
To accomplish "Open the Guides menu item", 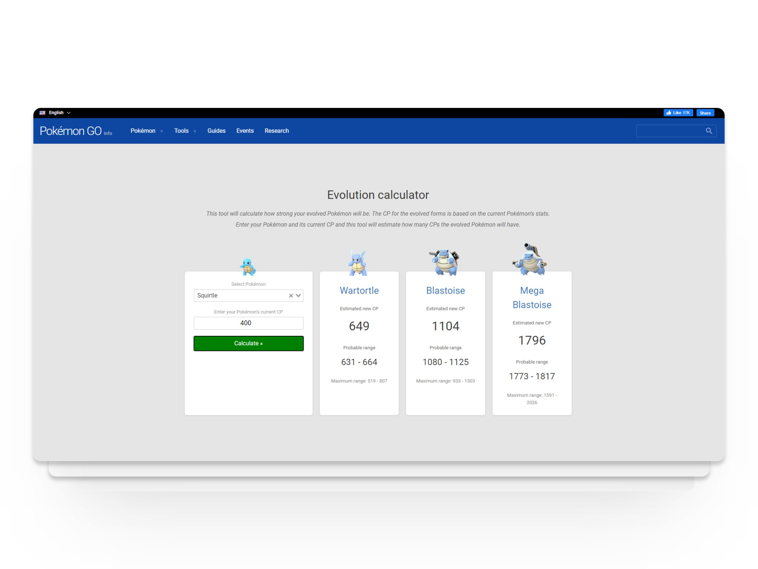I will [x=216, y=131].
